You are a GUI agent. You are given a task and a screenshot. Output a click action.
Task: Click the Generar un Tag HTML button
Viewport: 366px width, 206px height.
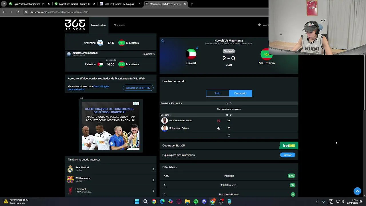click(x=138, y=88)
